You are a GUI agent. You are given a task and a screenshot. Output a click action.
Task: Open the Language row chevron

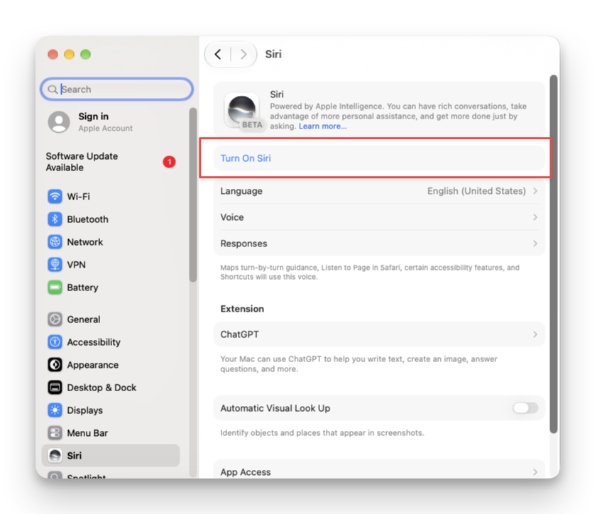click(x=535, y=191)
